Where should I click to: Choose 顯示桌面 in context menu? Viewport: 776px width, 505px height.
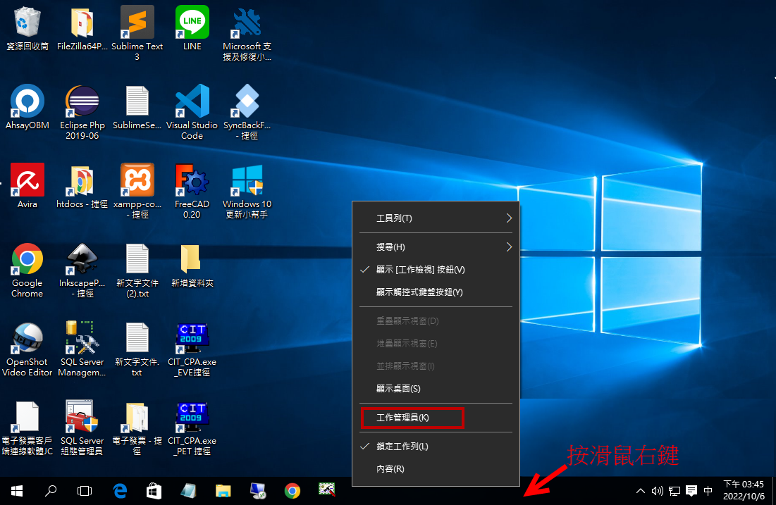(398, 389)
